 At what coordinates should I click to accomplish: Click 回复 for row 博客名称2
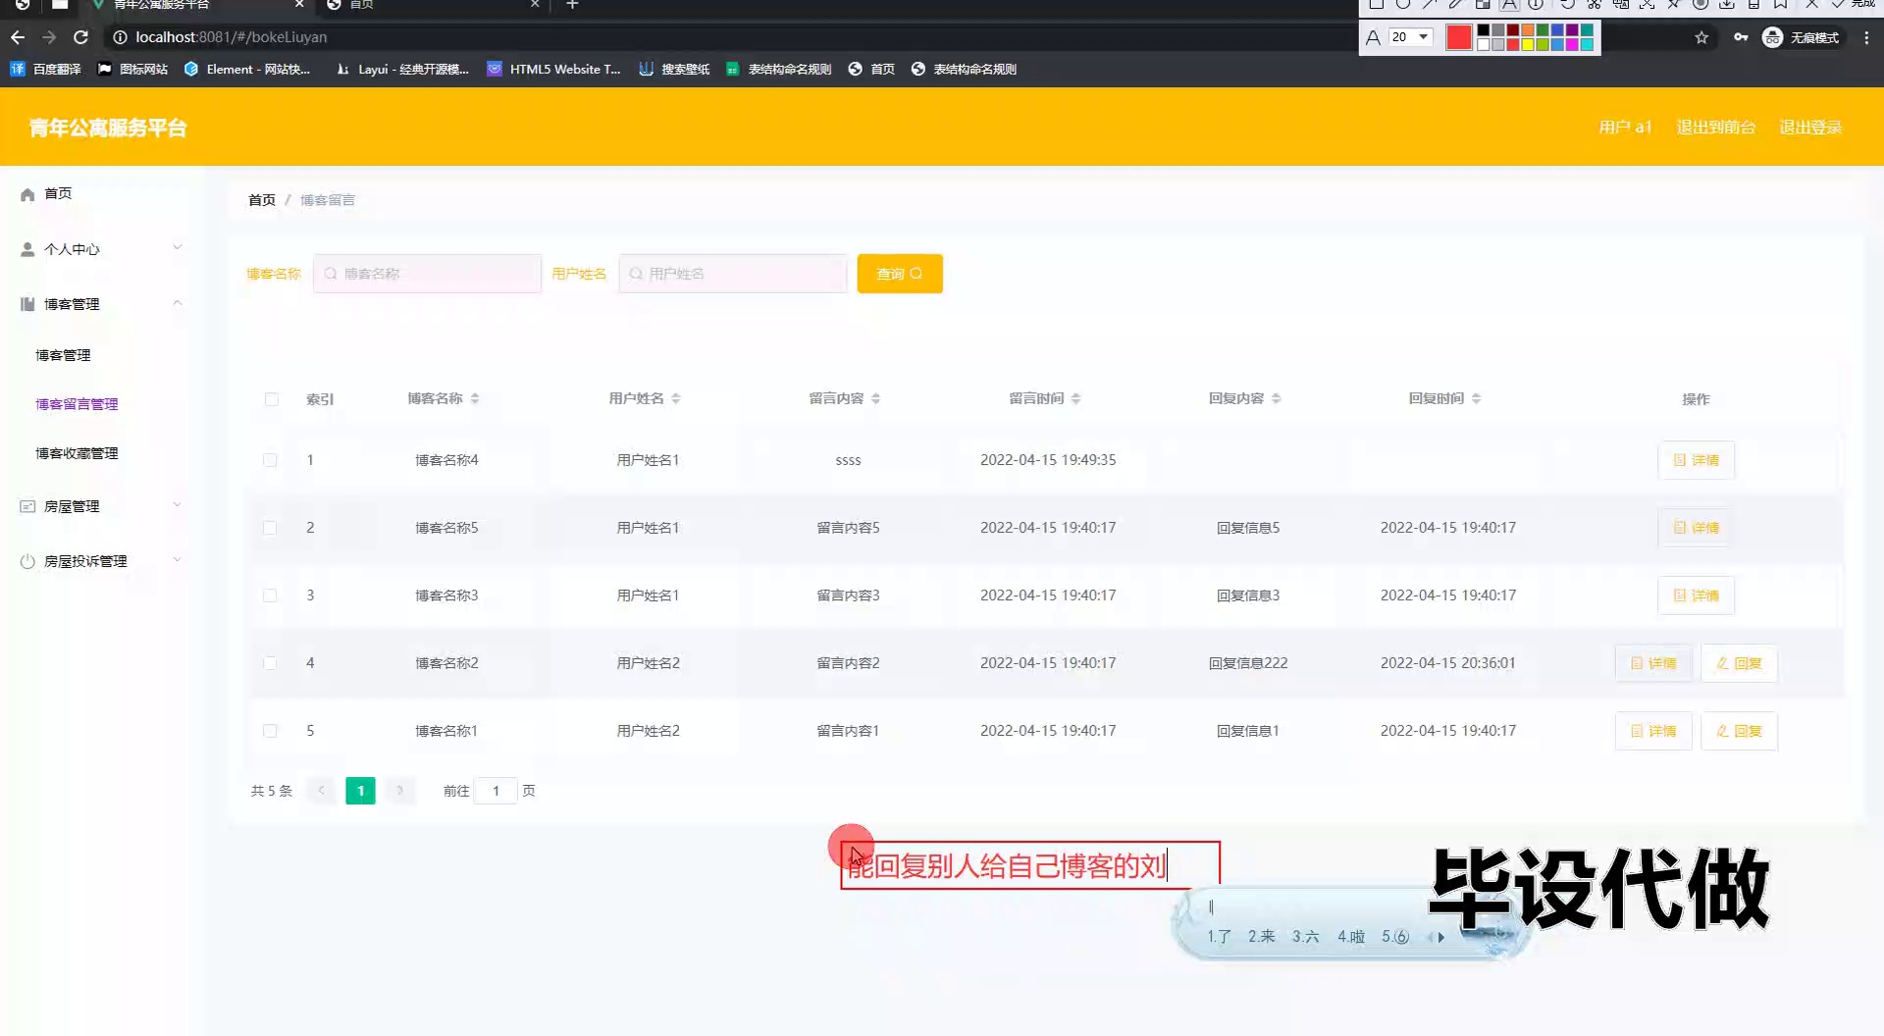coord(1739,663)
